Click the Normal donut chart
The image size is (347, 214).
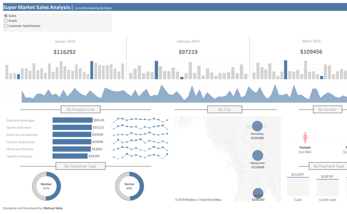[130, 186]
